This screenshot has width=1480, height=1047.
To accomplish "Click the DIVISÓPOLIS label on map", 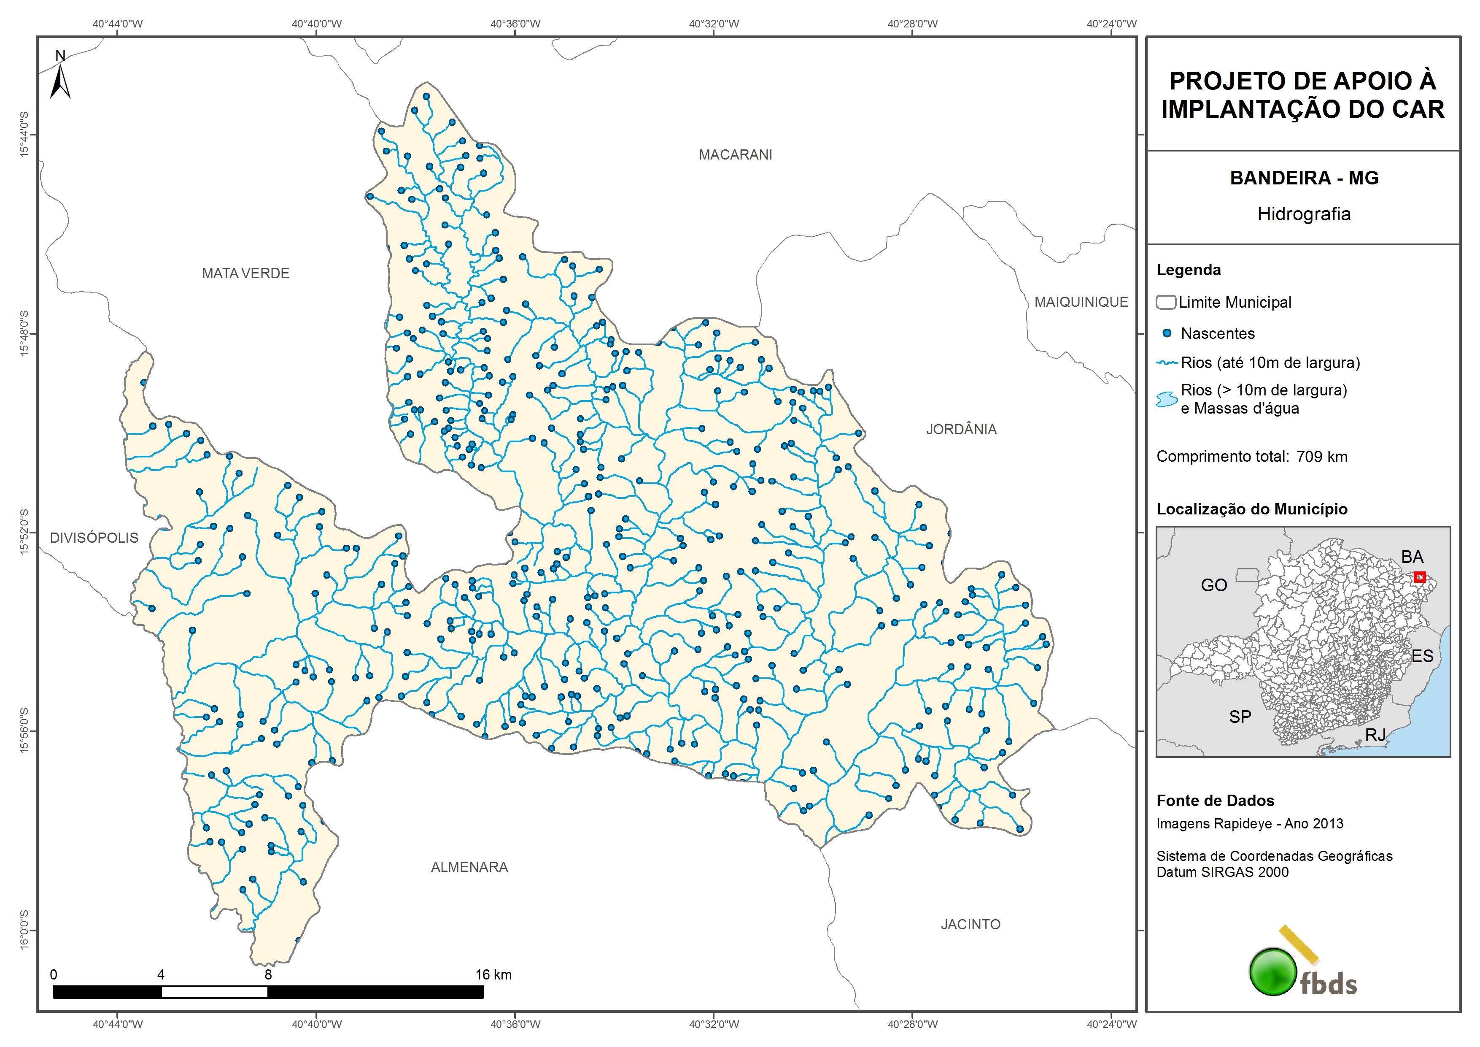I will pyautogui.click(x=94, y=538).
